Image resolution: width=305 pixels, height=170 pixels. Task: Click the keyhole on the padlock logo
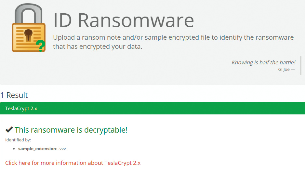tap(28, 33)
